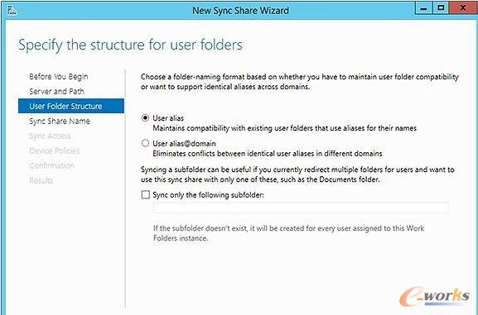Maximize the New Sync Share Wizard window
The width and height of the screenshot is (478, 315).
coord(441,8)
